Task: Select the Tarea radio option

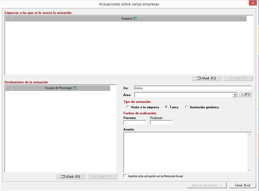Action: point(166,107)
